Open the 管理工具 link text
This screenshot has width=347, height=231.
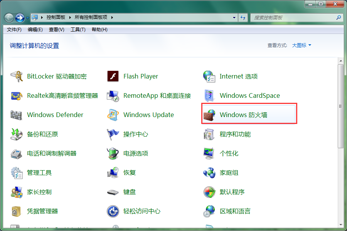[x=39, y=173]
